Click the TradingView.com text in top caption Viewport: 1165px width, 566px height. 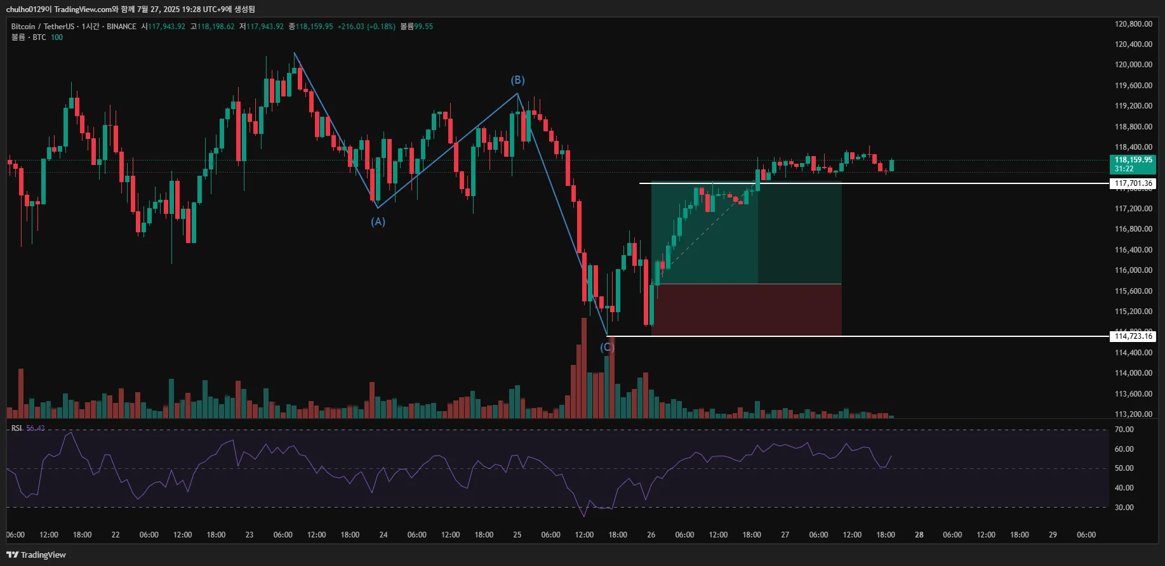click(83, 10)
